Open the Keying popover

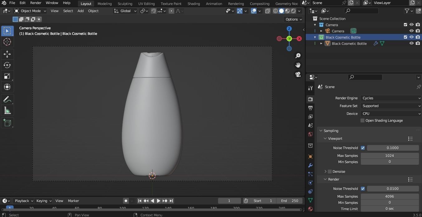43,201
